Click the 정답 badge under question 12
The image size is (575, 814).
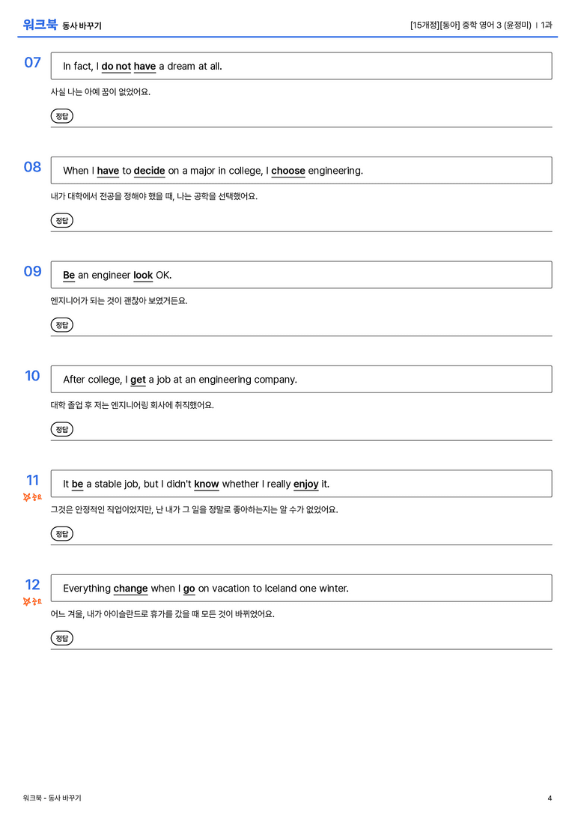coord(61,638)
